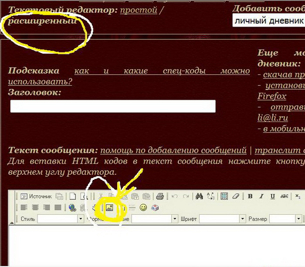
Task: Justify the text block
Action: pyautogui.click(x=58, y=208)
